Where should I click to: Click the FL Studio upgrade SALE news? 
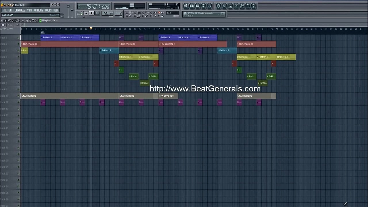pyautogui.click(x=200, y=14)
